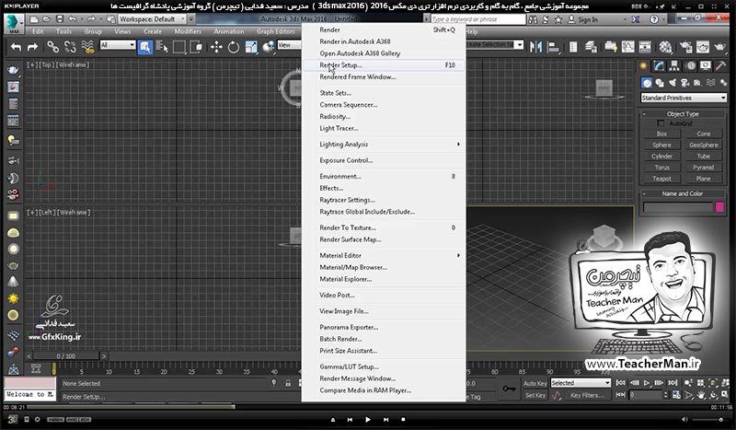The height and width of the screenshot is (430, 736).
Task: Select the Select and Scale tool
Action: (x=251, y=47)
